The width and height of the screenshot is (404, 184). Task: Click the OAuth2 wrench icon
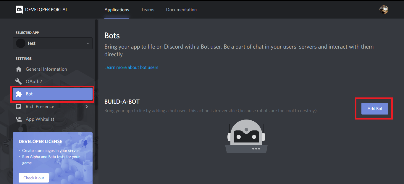pyautogui.click(x=19, y=82)
